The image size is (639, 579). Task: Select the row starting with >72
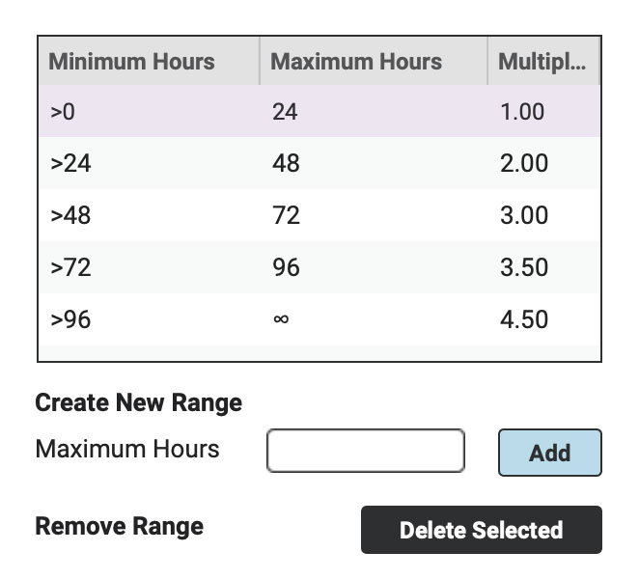point(319,267)
